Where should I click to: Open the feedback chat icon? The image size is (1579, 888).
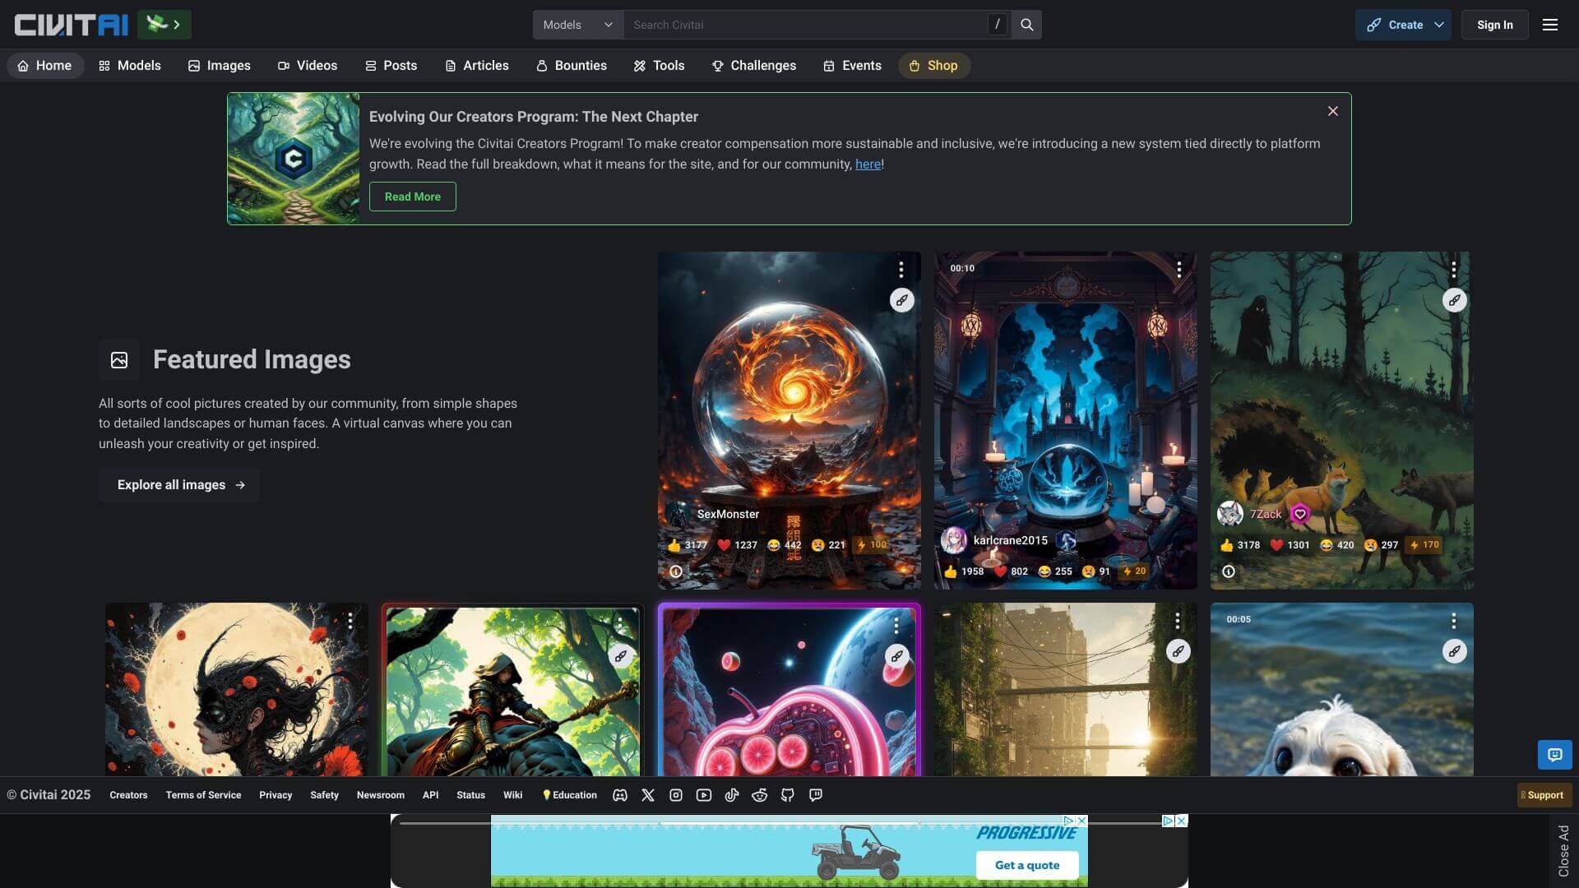click(x=1554, y=754)
